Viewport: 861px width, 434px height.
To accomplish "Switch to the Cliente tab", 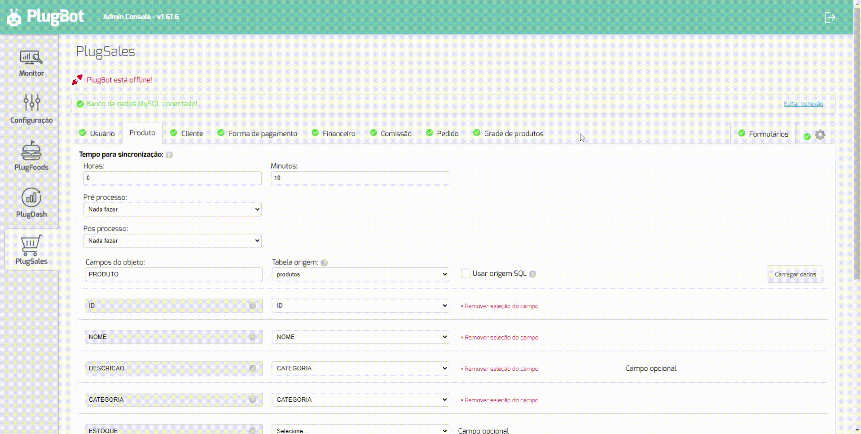I will pos(187,134).
